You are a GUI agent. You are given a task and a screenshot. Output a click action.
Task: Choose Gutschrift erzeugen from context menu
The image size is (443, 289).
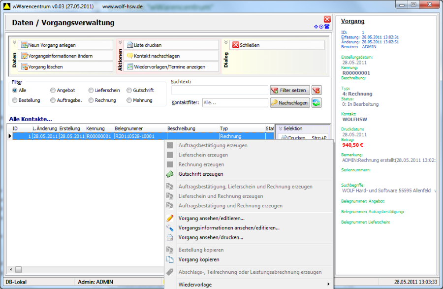pyautogui.click(x=201, y=174)
